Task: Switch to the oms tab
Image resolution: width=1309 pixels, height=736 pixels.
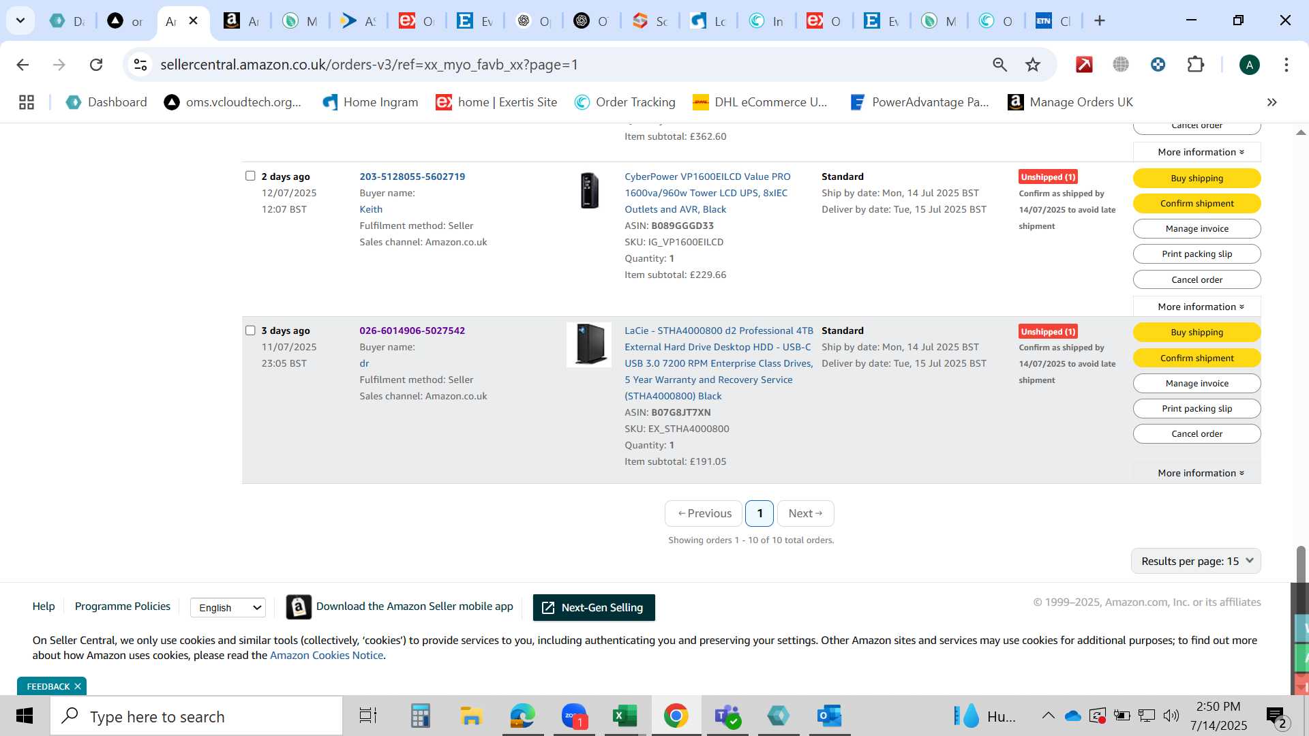Action: (x=125, y=20)
